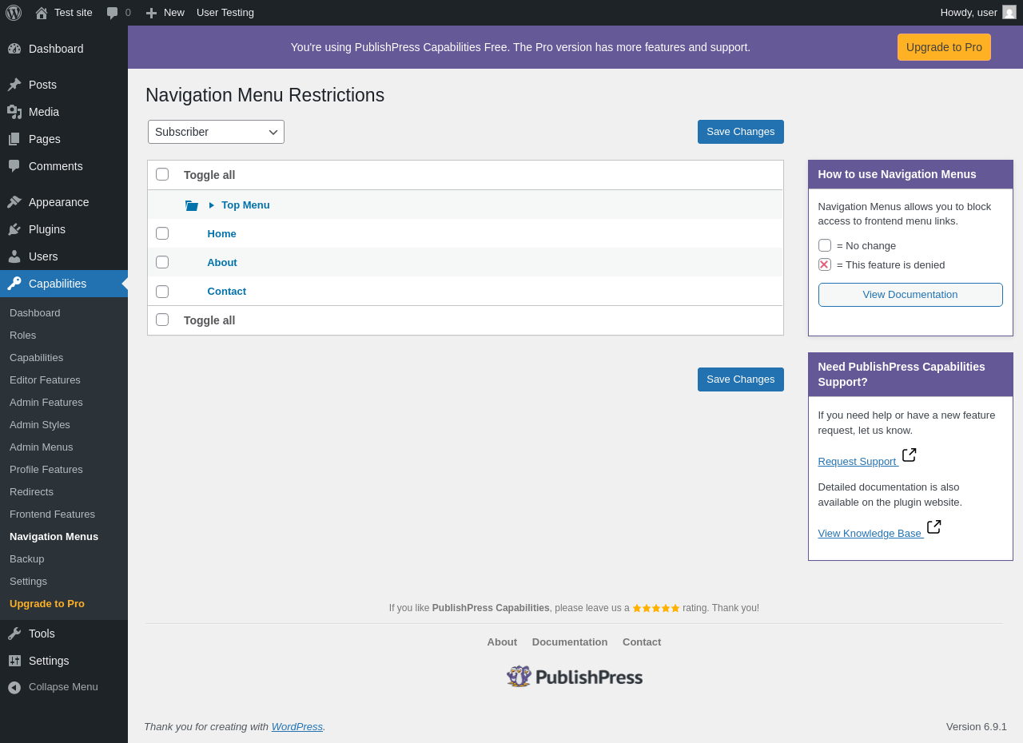The height and width of the screenshot is (743, 1023).
Task: Click the No change legend checkbox
Action: click(825, 245)
